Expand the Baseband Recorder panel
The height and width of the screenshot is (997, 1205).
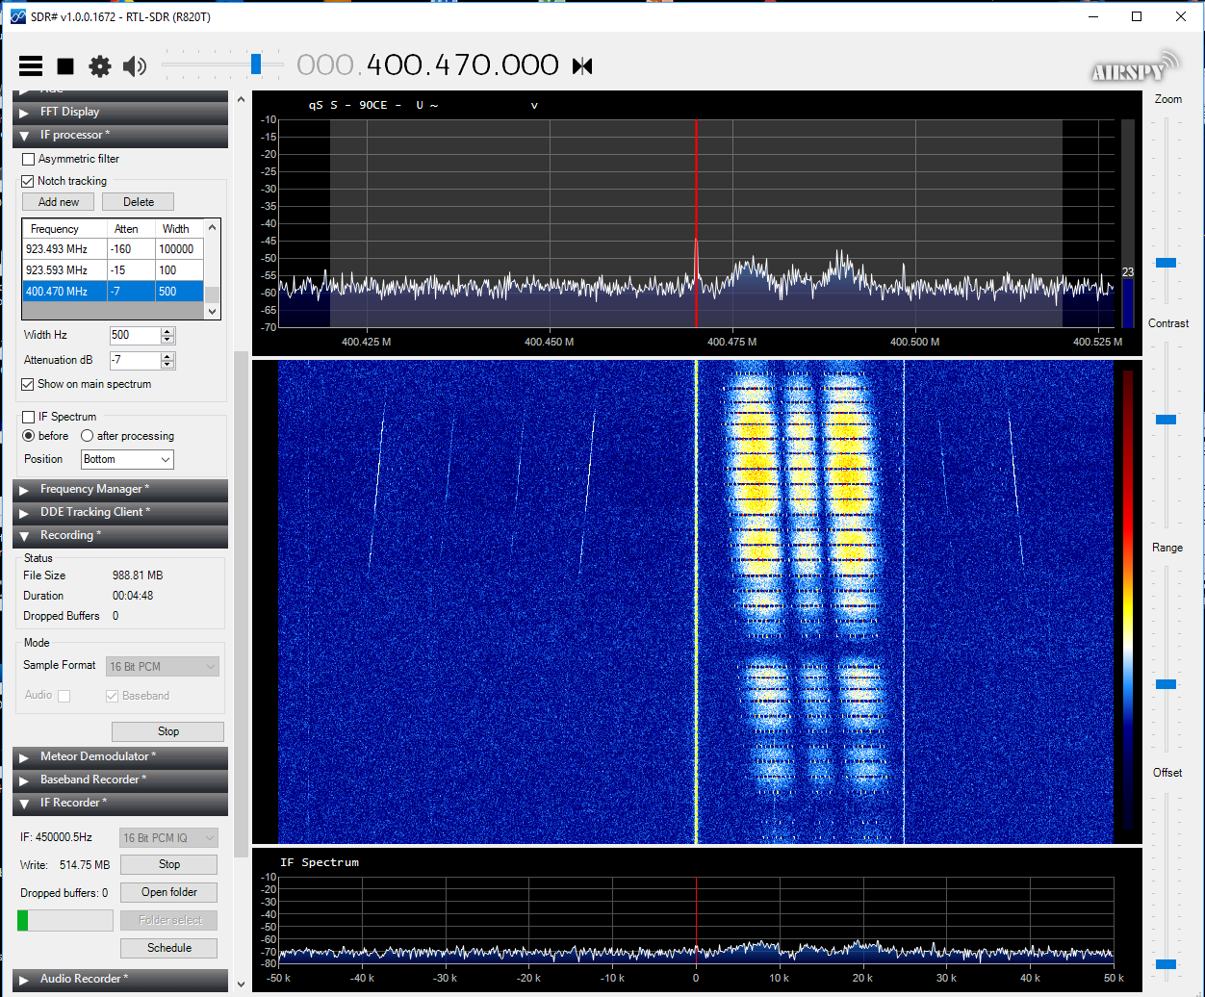(120, 780)
